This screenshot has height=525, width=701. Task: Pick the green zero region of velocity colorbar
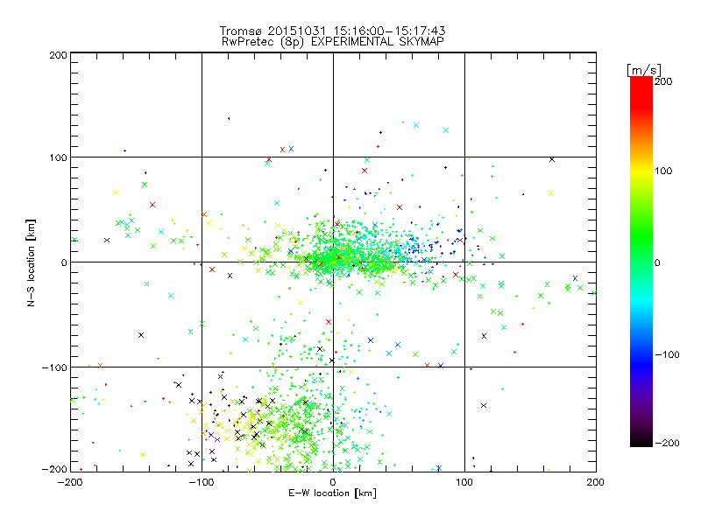641,262
